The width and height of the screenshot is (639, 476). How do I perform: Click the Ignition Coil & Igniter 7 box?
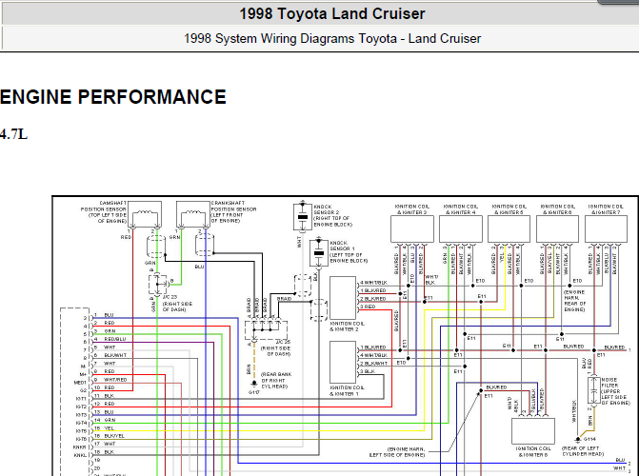(606, 229)
